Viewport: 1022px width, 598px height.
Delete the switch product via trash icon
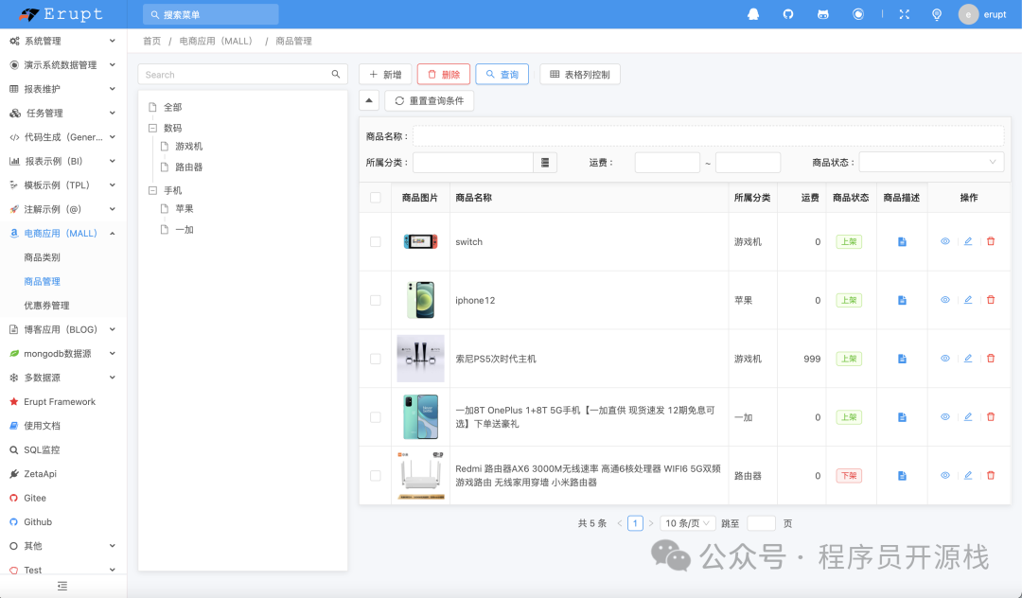tap(991, 241)
